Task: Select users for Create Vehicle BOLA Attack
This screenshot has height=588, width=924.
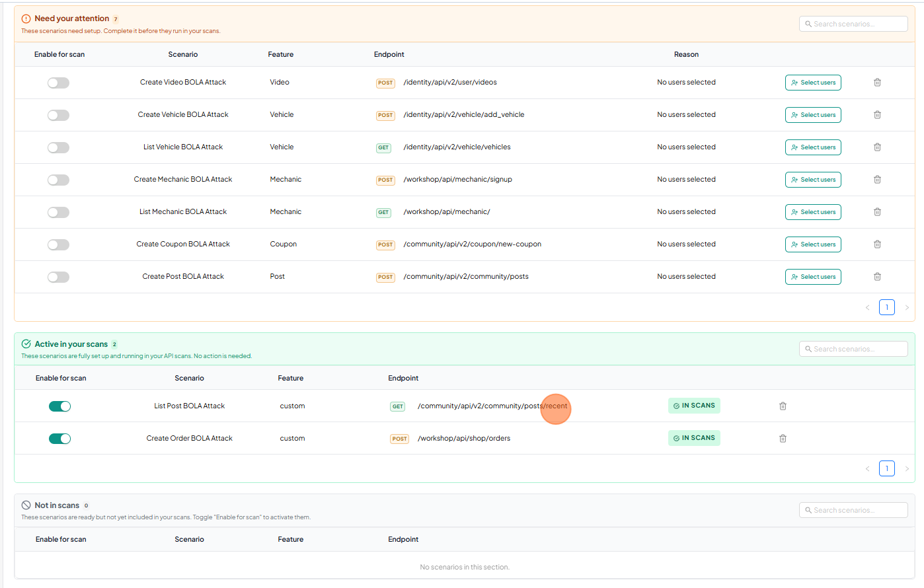Action: tap(813, 115)
